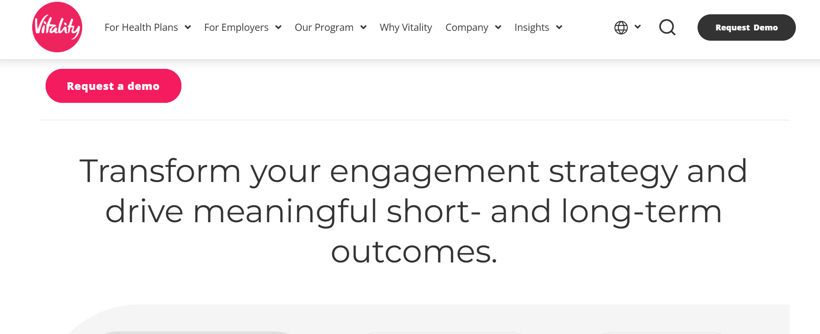820x334 pixels.
Task: Open the search magnifier icon
Action: pyautogui.click(x=667, y=27)
